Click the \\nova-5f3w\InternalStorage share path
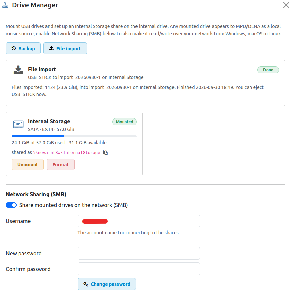 click(x=67, y=153)
